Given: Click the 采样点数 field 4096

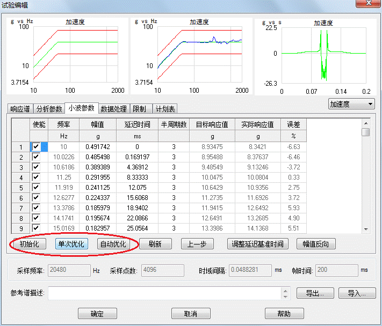Looking at the screenshot, I should pos(162,270).
